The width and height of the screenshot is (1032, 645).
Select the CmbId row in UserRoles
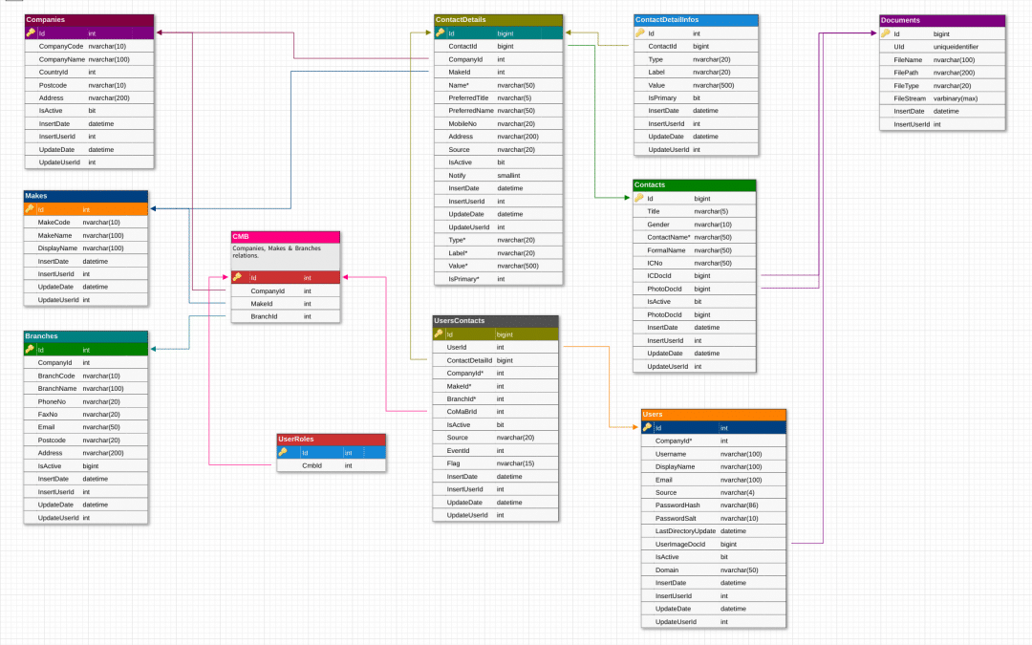click(x=331, y=465)
